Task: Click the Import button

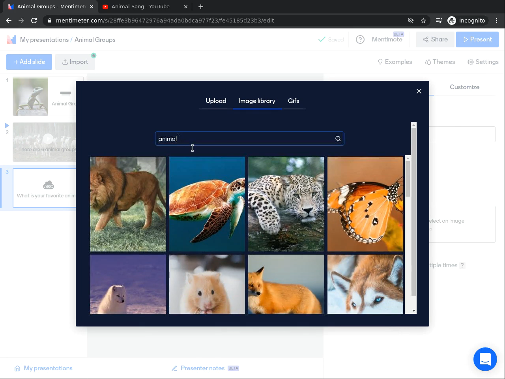Action: (x=75, y=62)
